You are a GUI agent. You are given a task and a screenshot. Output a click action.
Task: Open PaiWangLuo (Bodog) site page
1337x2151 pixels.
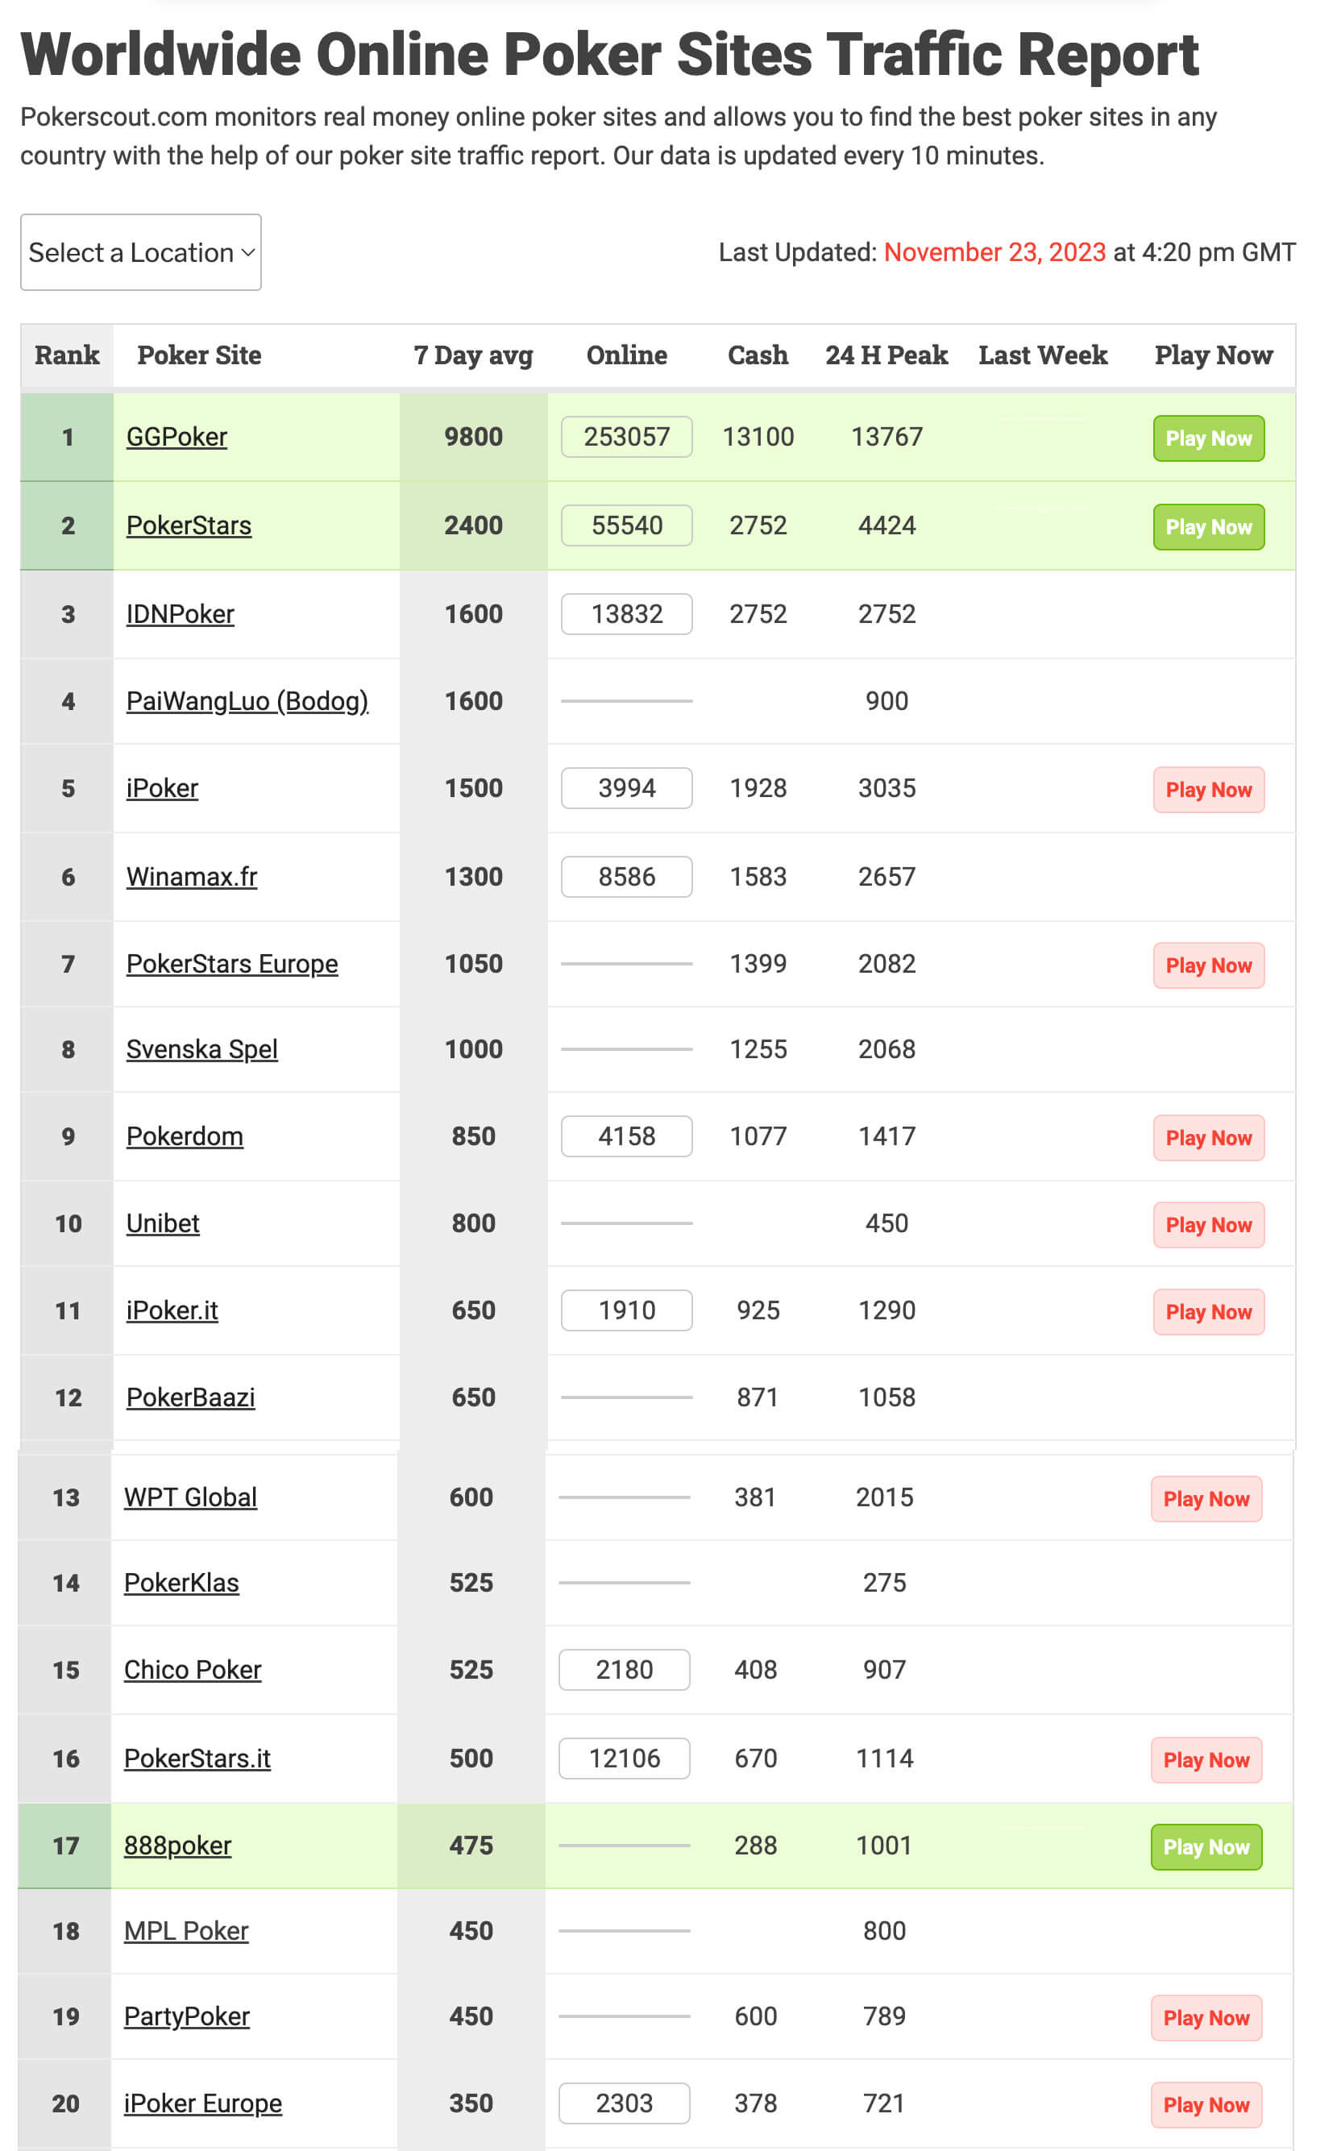coord(247,701)
